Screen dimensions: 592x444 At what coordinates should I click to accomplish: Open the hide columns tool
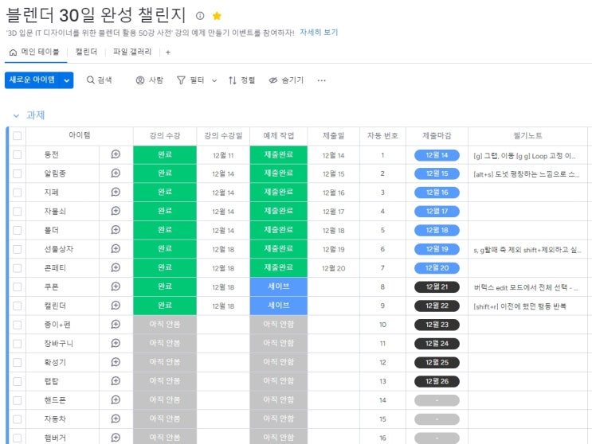286,80
